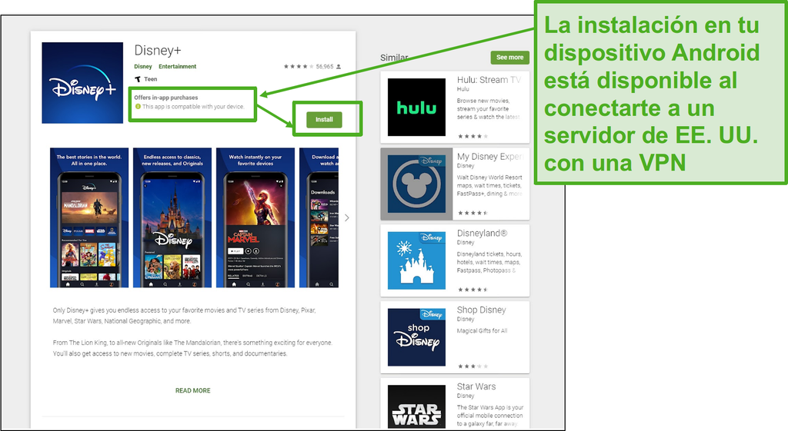
Task: Click the 'From The Lion King' paragraph
Action: 192,348
